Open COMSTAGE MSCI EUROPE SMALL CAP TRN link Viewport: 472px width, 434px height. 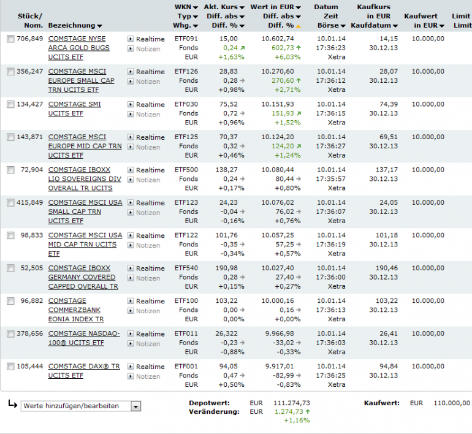coord(82,81)
